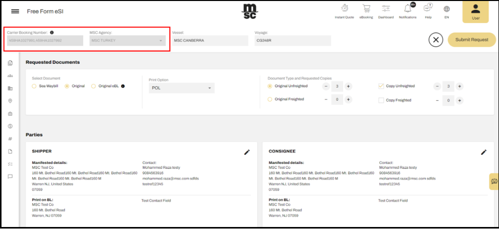Open sidebar requested documents icon
The image size is (499, 229).
pos(10,63)
